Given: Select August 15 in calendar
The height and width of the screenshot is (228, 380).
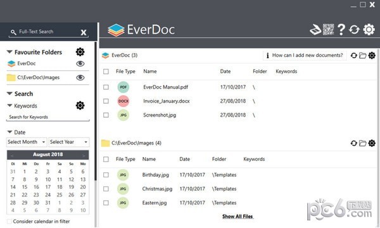Looking at the screenshot, I should (25, 187).
